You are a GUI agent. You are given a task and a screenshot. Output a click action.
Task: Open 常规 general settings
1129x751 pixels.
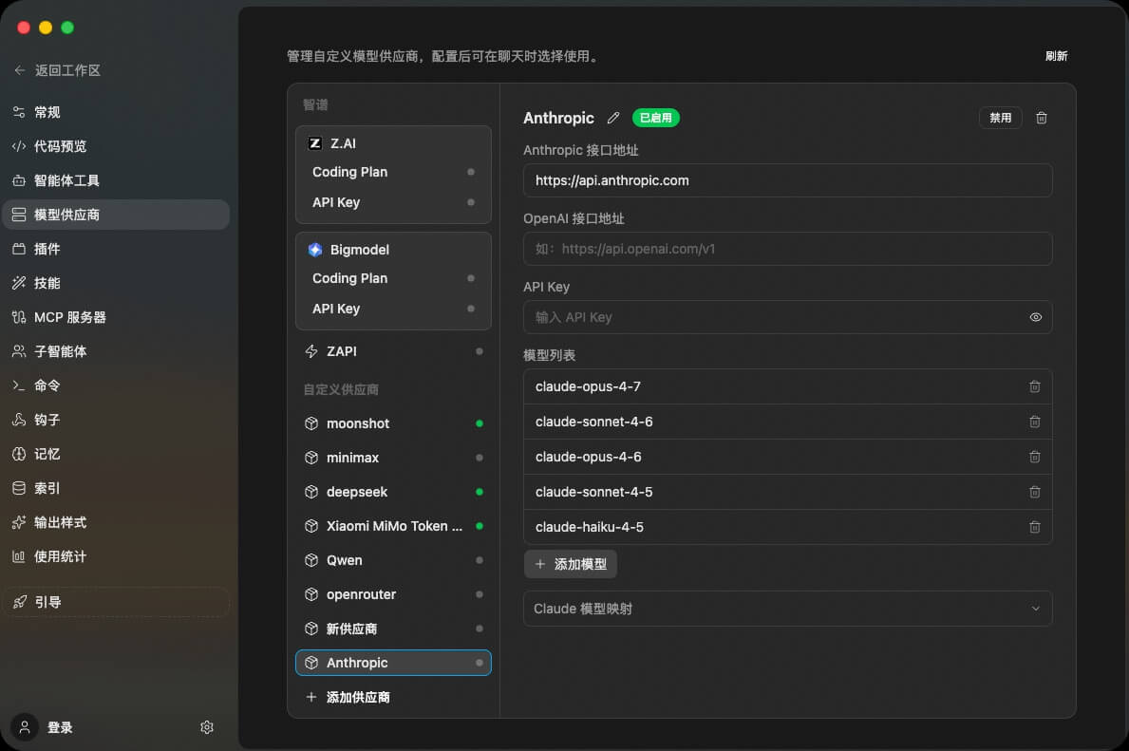[116, 112]
